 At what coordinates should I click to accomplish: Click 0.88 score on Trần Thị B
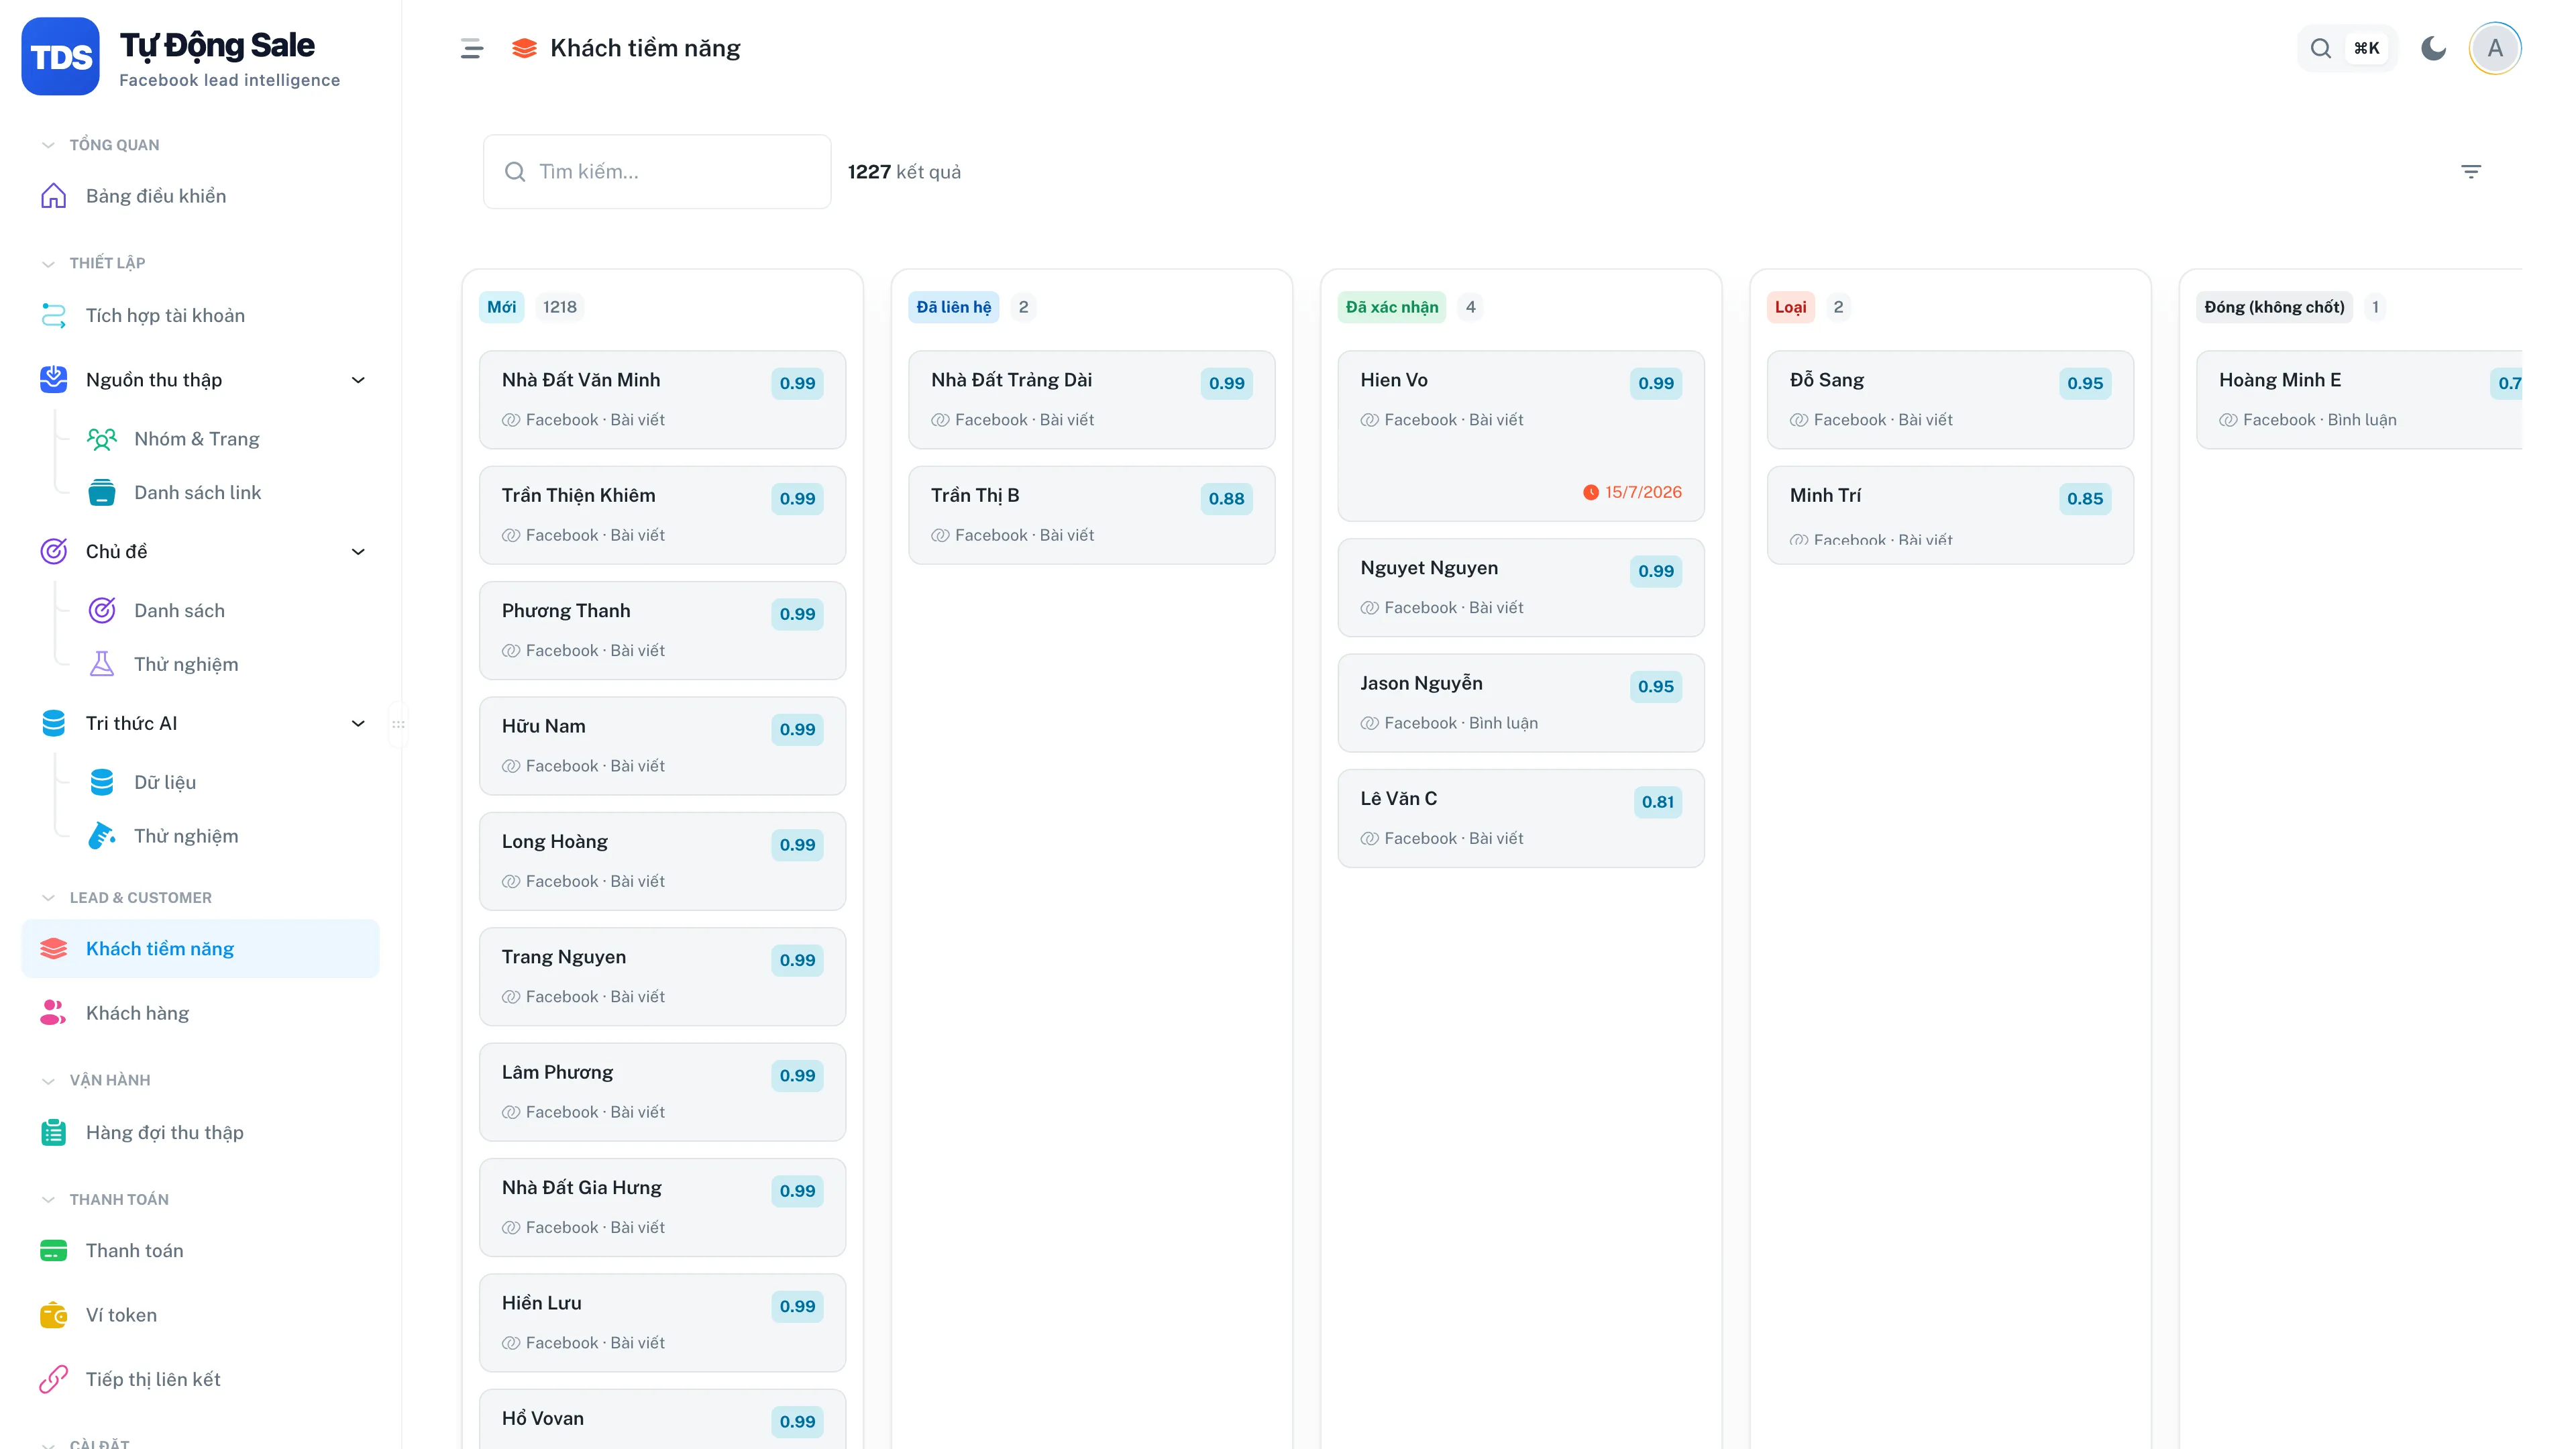point(1226,499)
